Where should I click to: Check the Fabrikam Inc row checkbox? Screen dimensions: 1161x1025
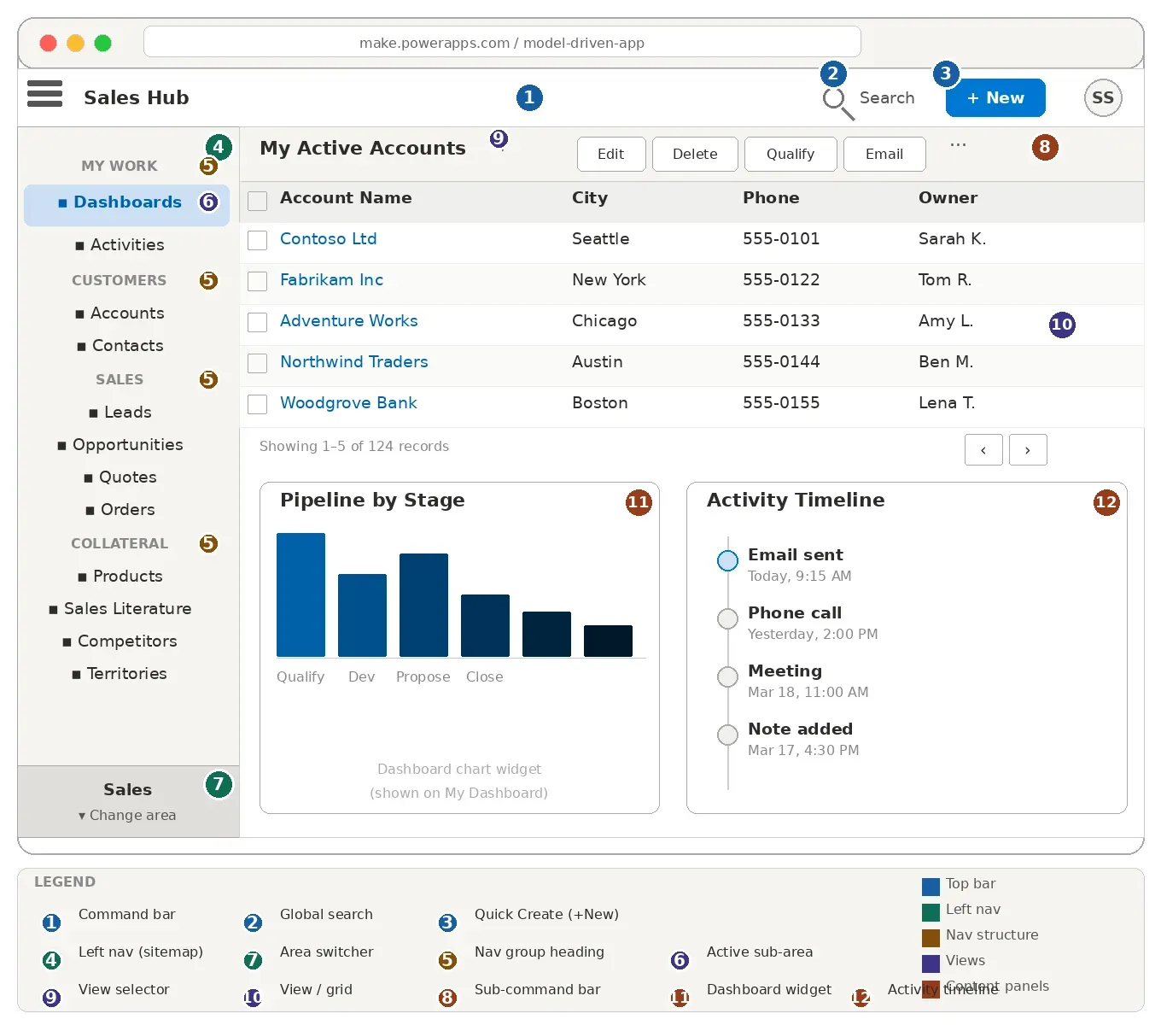[257, 281]
